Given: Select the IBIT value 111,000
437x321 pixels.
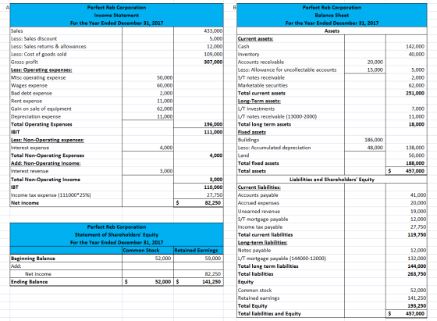Looking at the screenshot, I should (x=213, y=132).
